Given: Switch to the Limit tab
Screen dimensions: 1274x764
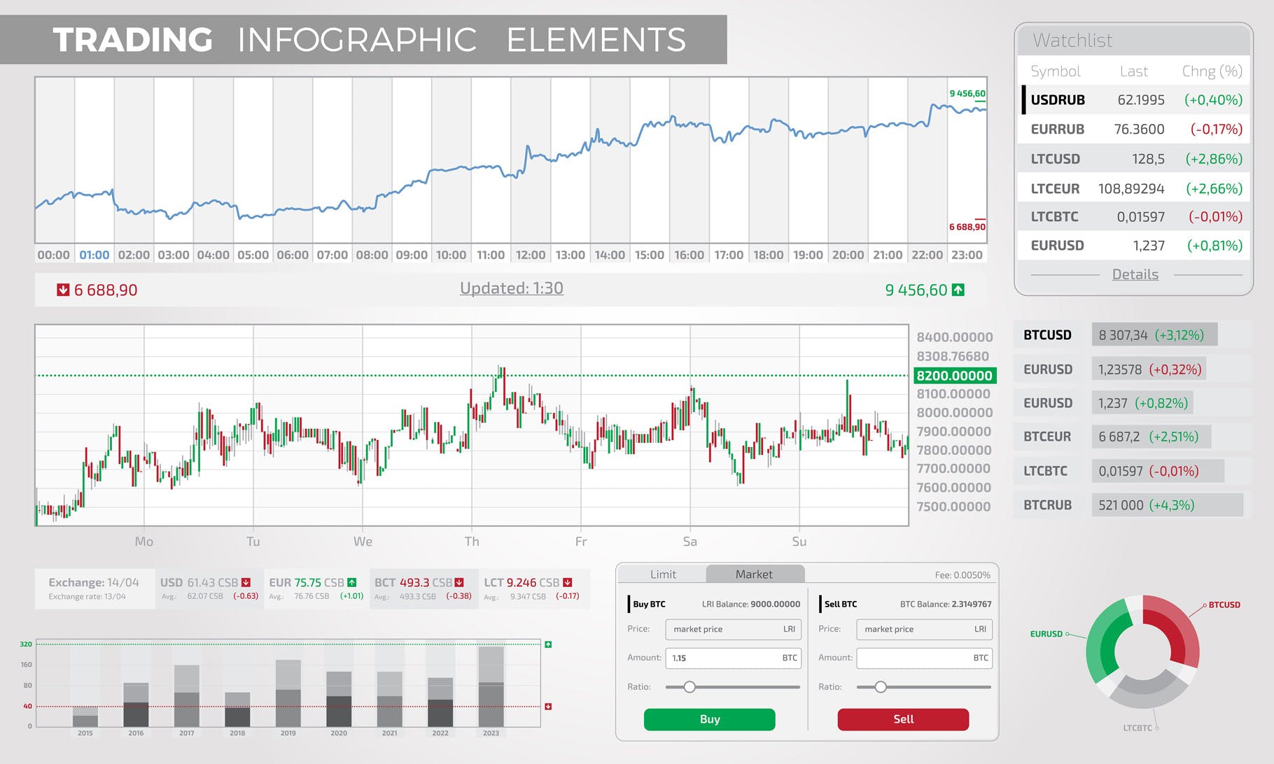Looking at the screenshot, I should point(662,574).
